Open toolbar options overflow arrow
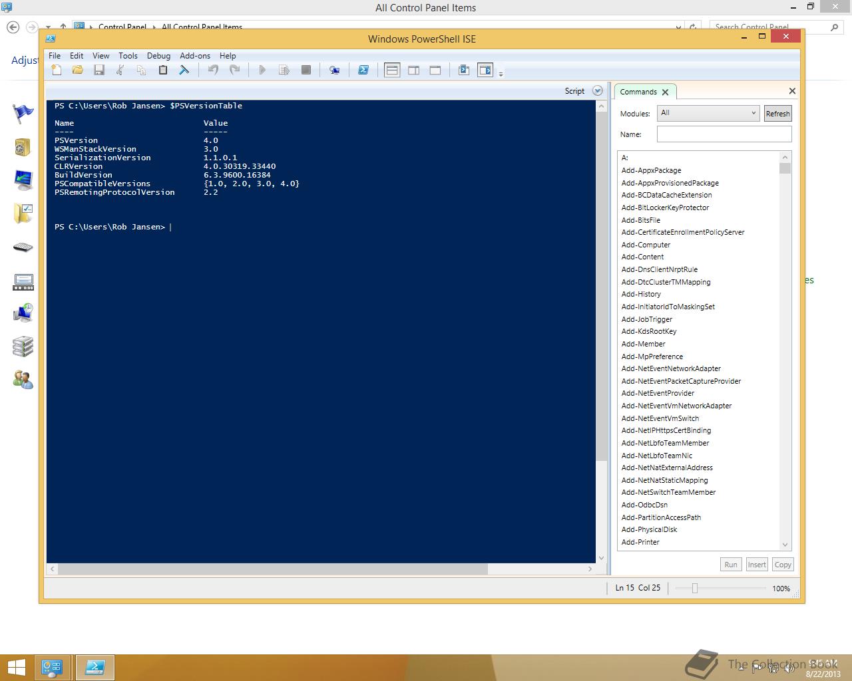 click(501, 73)
